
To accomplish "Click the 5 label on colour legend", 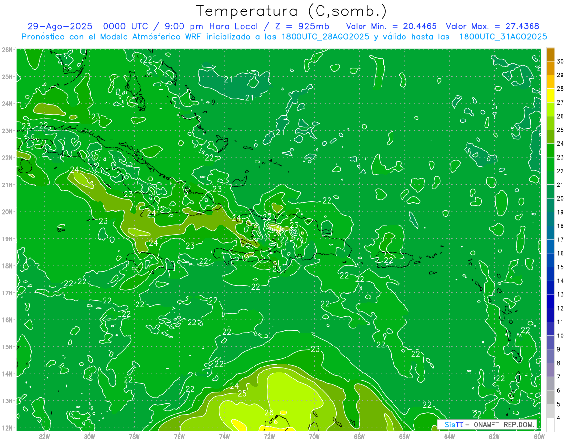I will tap(559, 404).
